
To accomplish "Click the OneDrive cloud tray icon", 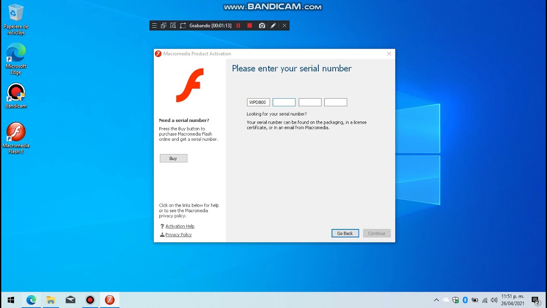I will pos(446,300).
